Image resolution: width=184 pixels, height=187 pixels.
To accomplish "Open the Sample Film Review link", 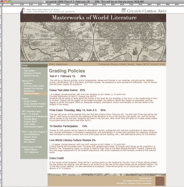I will [x=33, y=89].
